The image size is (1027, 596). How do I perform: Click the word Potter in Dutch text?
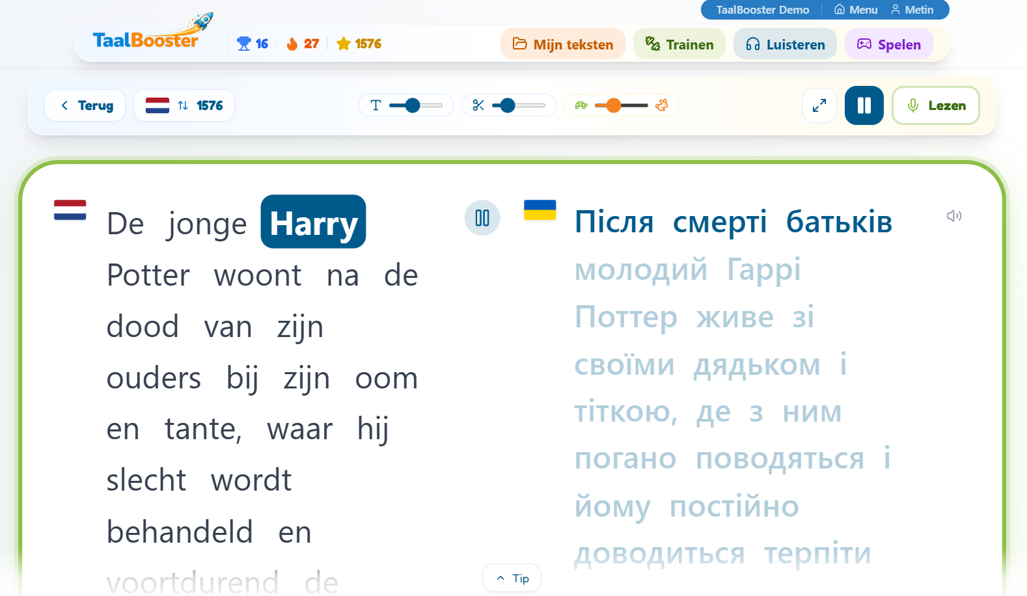pos(148,275)
